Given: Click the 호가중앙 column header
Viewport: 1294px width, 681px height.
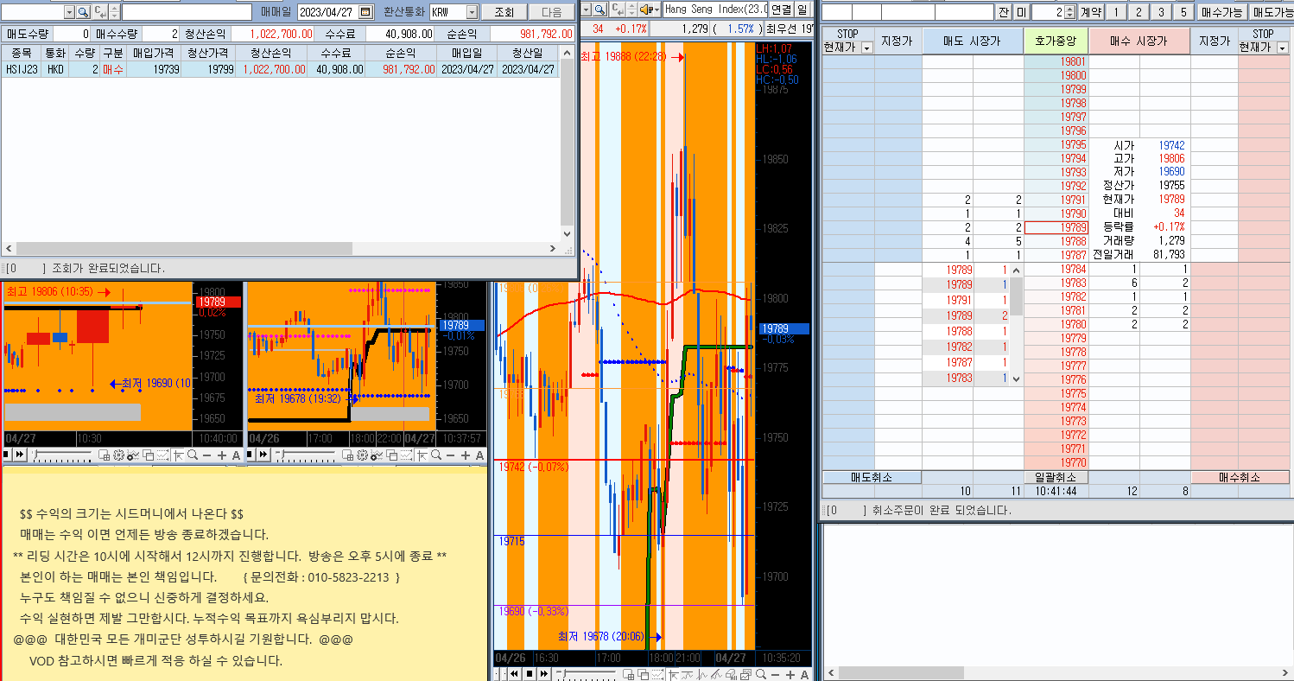Looking at the screenshot, I should (x=1056, y=41).
